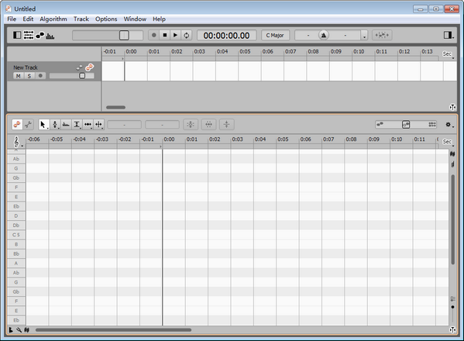The height and width of the screenshot is (341, 464).
Task: Toggle cycle loop mode button
Action: tap(187, 35)
